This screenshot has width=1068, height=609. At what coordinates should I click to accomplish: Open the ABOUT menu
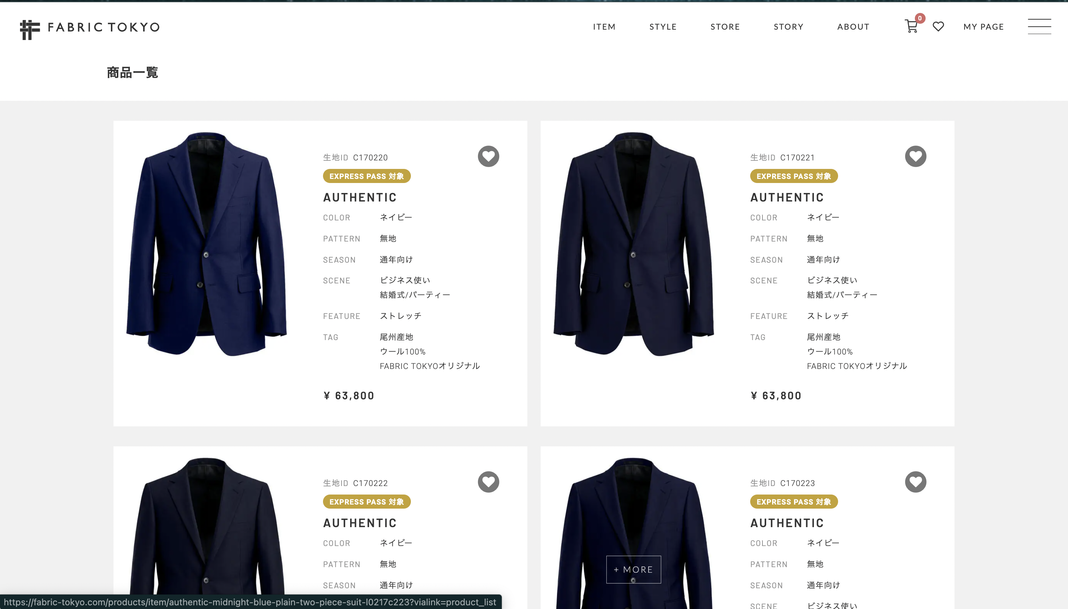(853, 27)
